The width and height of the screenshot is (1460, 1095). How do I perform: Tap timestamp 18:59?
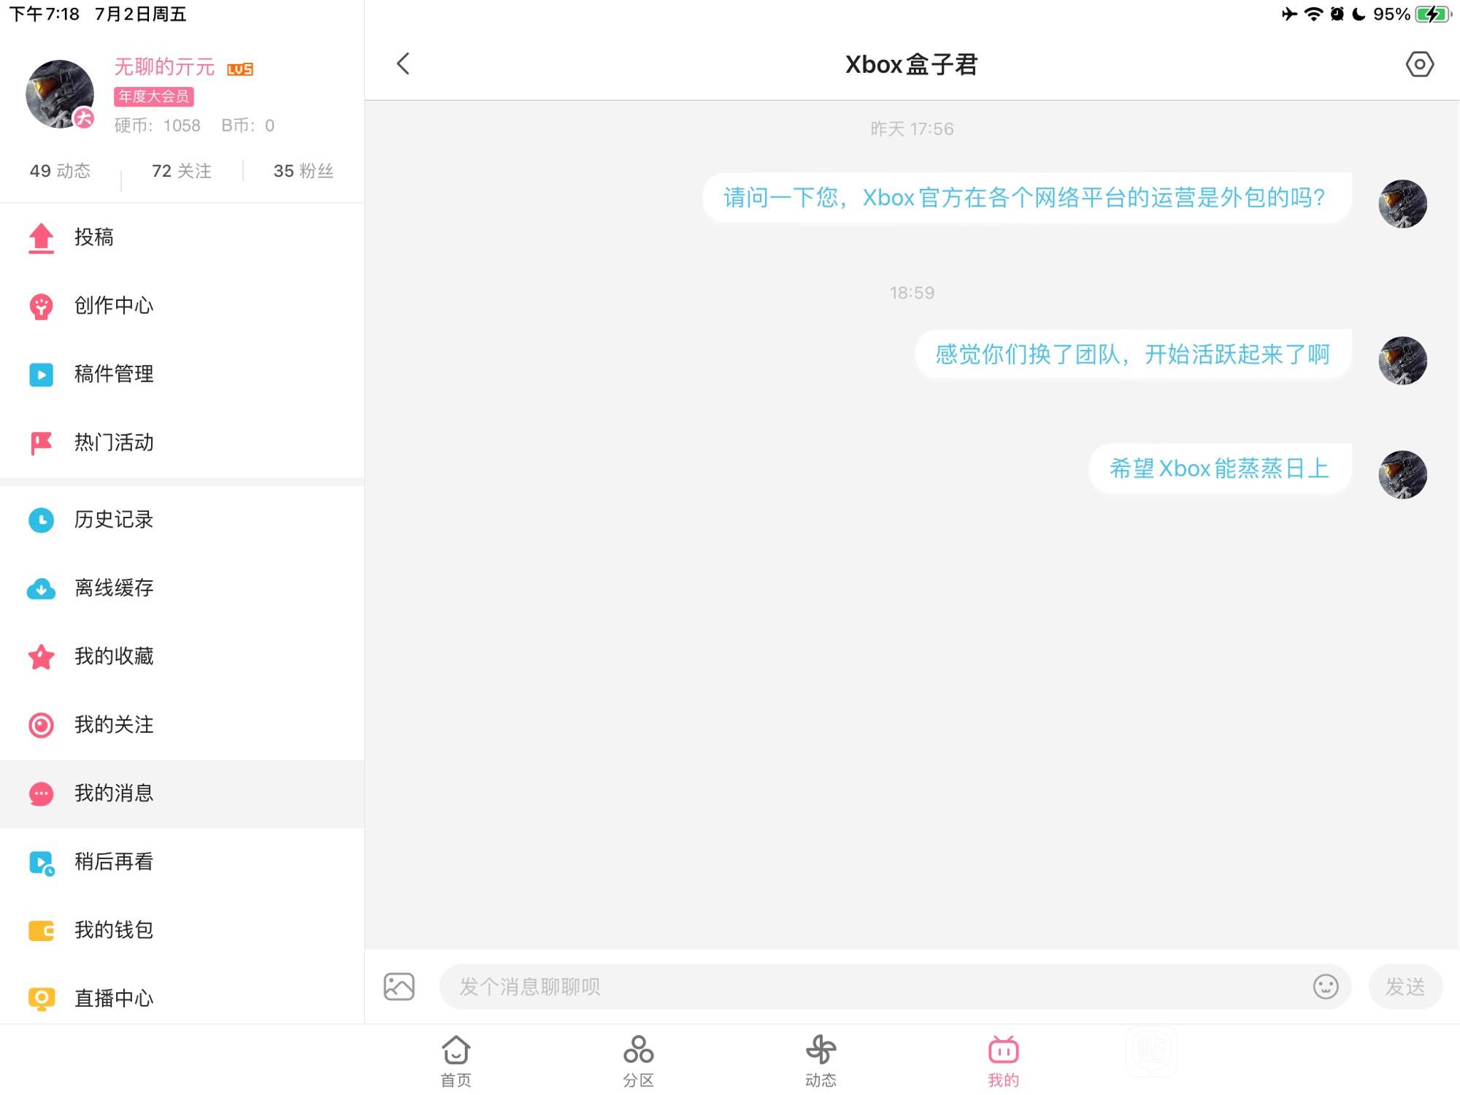(x=912, y=293)
